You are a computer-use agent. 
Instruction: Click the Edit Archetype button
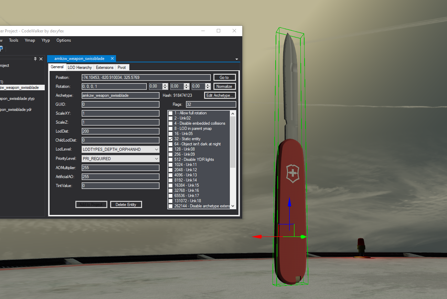220,95
